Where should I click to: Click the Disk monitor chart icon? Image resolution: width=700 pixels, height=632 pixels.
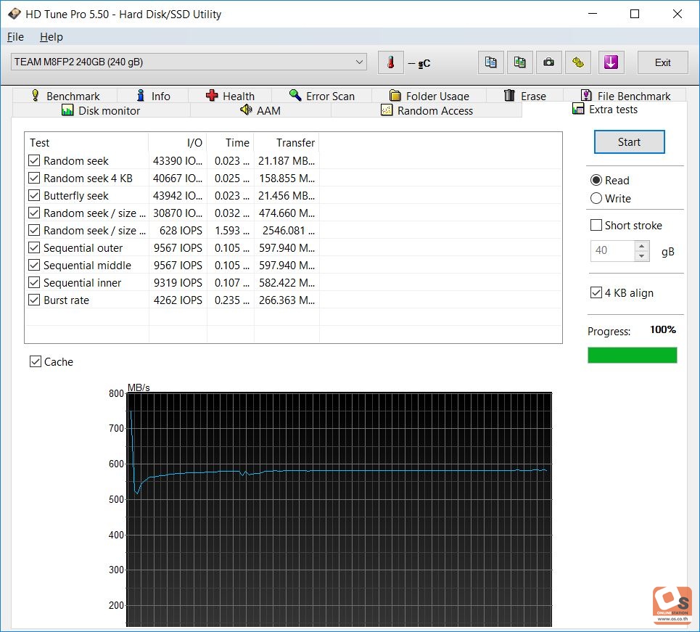click(67, 110)
